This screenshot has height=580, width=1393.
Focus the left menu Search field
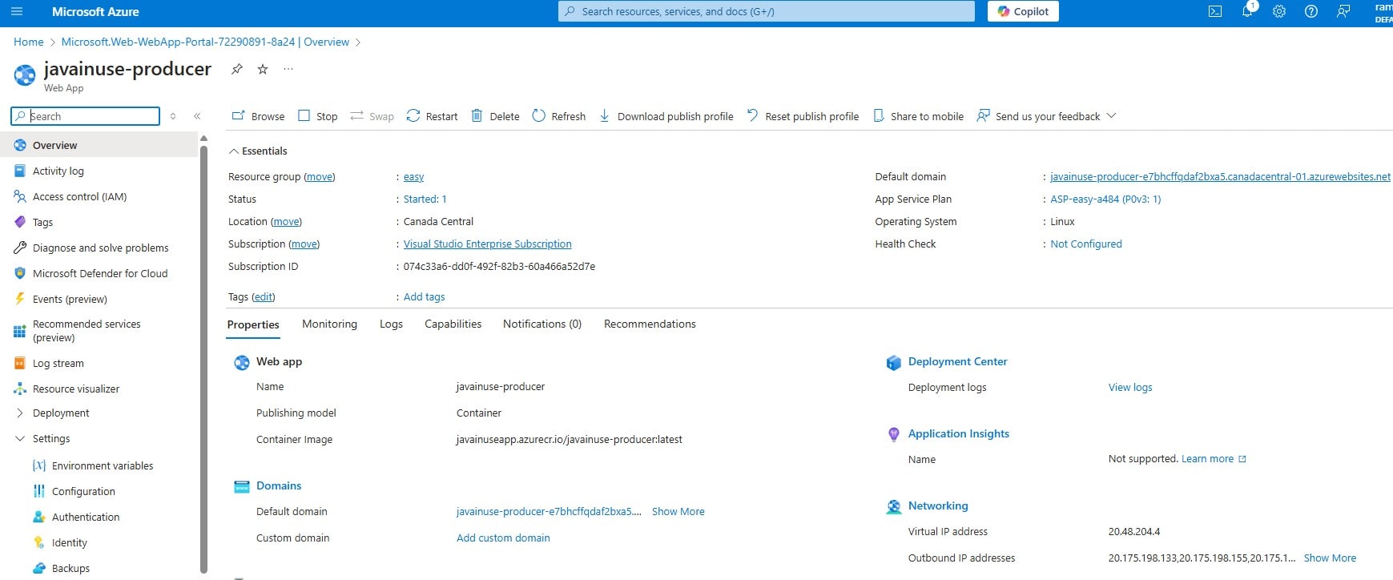pyautogui.click(x=86, y=116)
